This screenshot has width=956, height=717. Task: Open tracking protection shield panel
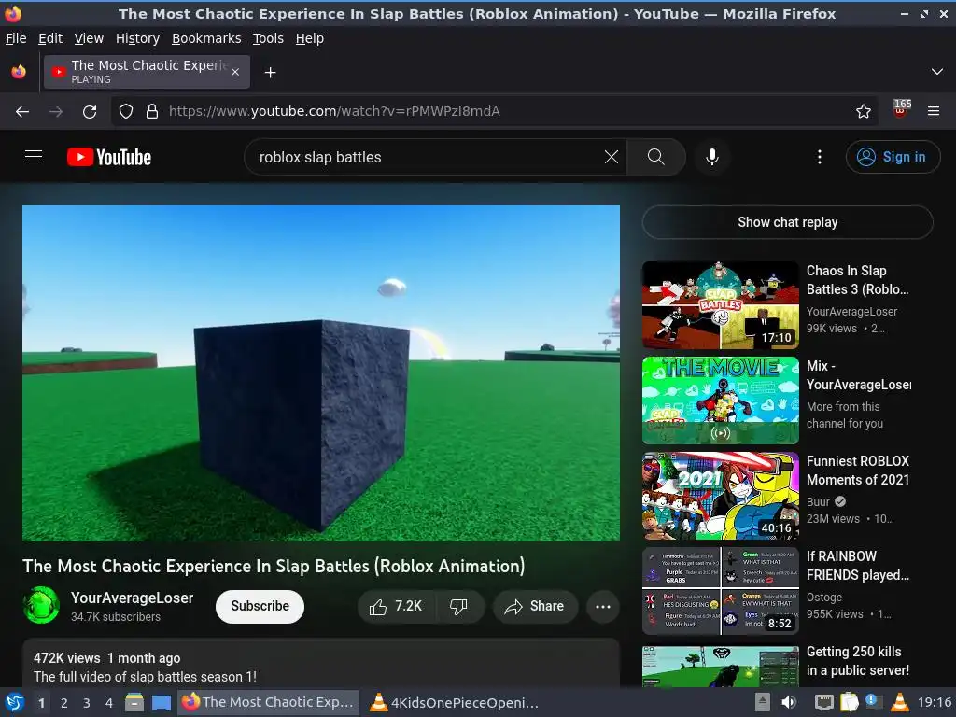click(x=126, y=112)
